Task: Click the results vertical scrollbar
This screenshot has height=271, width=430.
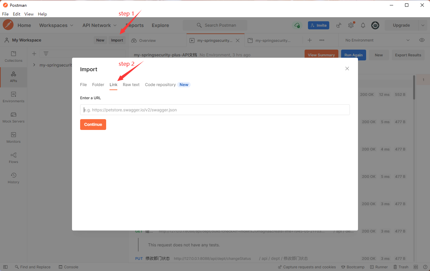Action: (414, 87)
